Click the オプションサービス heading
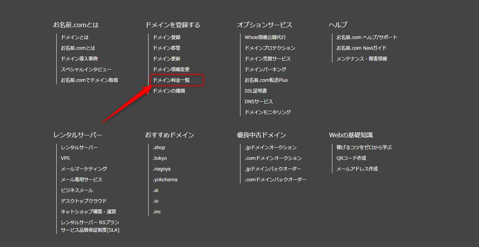The width and height of the screenshot is (479, 247). click(x=265, y=25)
